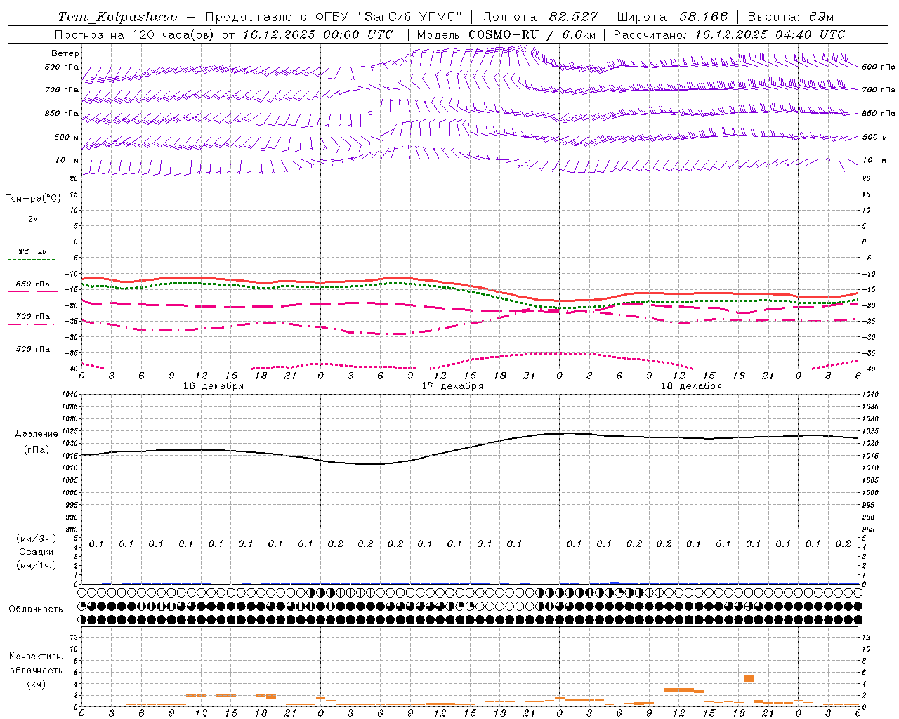899x719 pixels.
Task: Click the Прогноз на 120 часа(ов) text
Action: click(134, 34)
